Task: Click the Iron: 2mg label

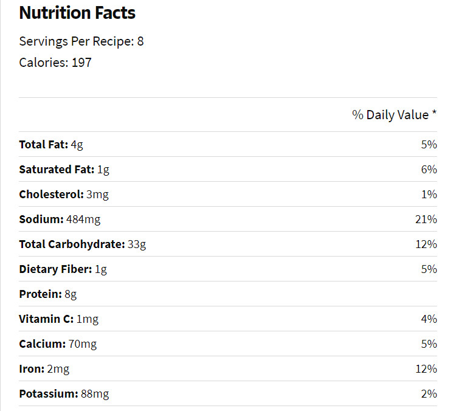Action: tap(44, 369)
